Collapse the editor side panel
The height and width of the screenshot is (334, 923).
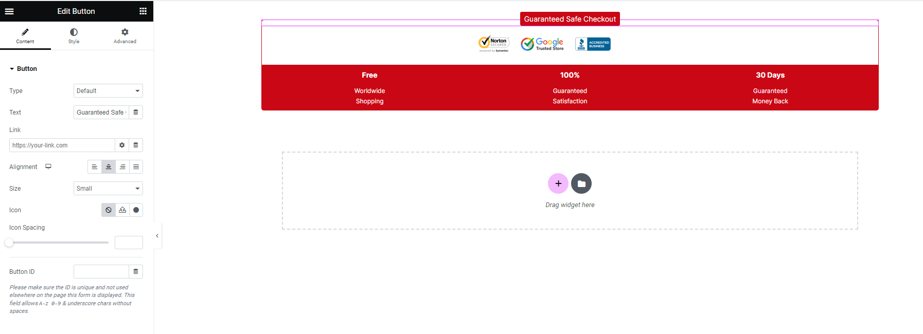[x=157, y=236]
